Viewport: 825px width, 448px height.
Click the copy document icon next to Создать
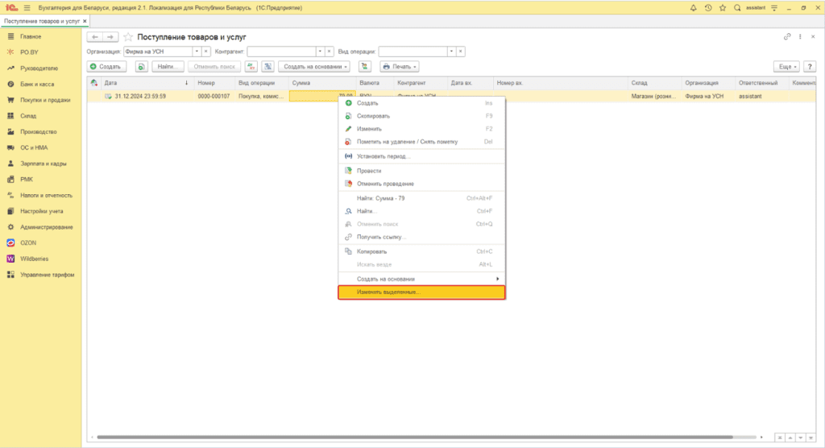pyautogui.click(x=141, y=66)
